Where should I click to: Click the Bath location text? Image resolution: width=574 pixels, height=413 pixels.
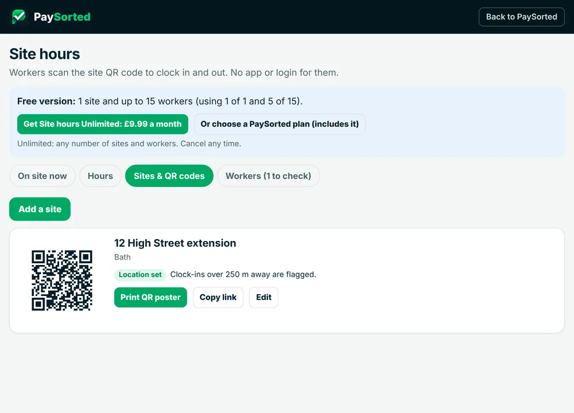coord(122,257)
